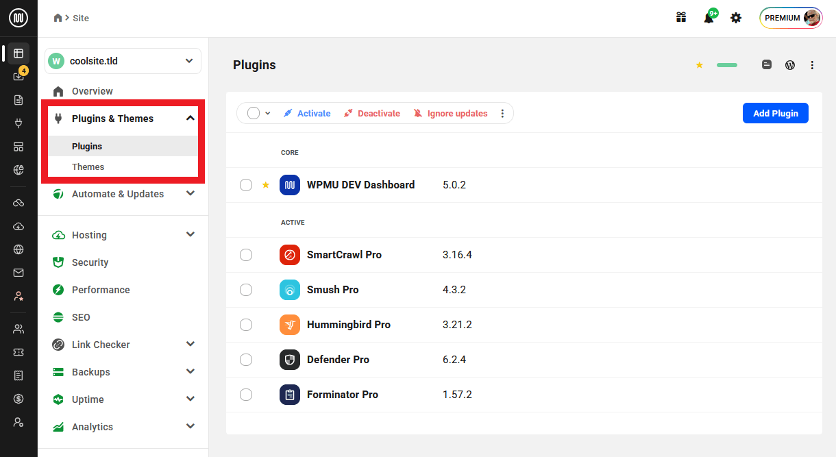Open the envelope email icon in left rail
This screenshot has width=836, height=457.
coord(19,273)
